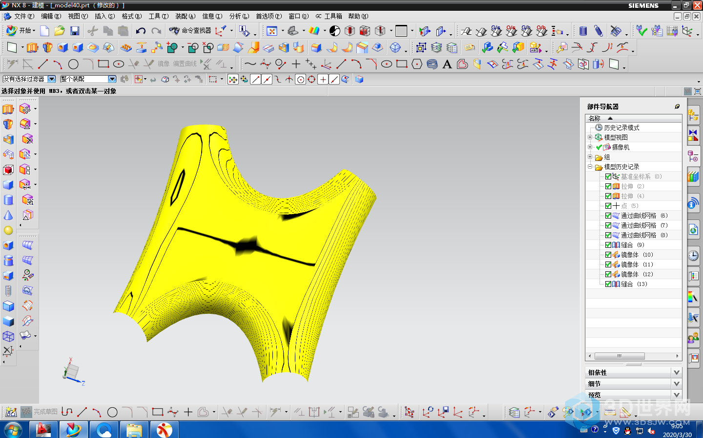The height and width of the screenshot is (438, 703).
Task: Choose the Helix spring curve icon
Action: coord(432,64)
